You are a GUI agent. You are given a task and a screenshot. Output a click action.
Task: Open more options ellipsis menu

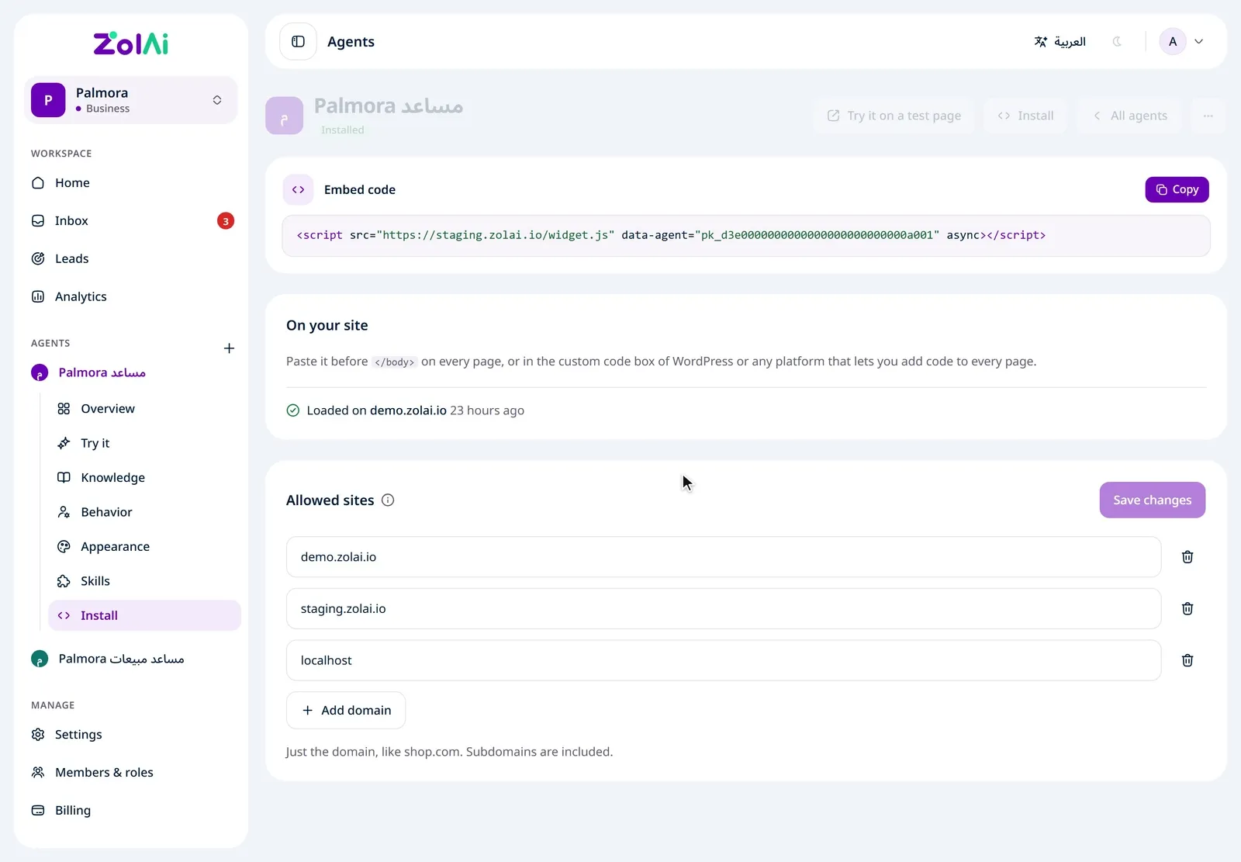pyautogui.click(x=1208, y=116)
